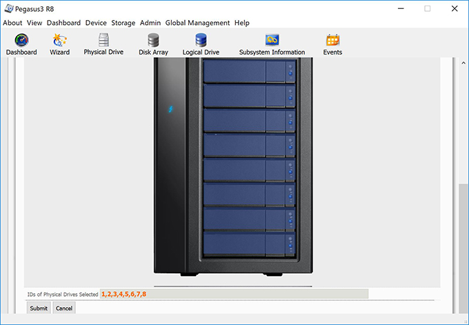
Task: Select the sixth drive bay from top
Action: pos(249,194)
